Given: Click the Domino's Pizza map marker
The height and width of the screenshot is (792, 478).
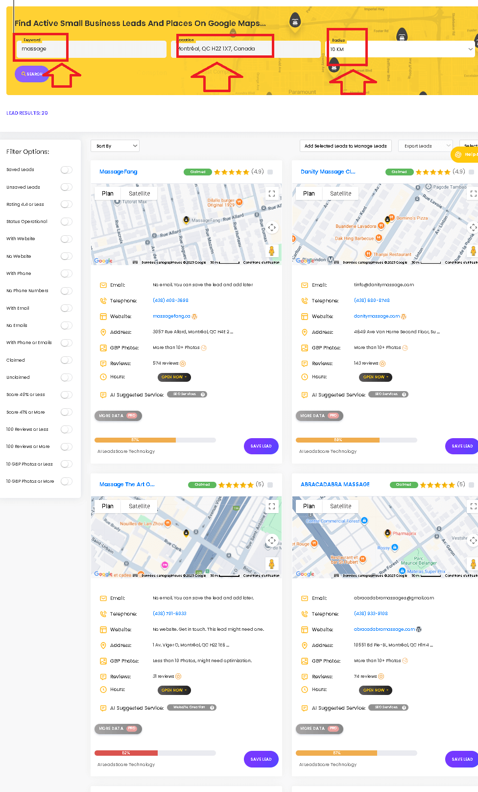Looking at the screenshot, I should [392, 218].
